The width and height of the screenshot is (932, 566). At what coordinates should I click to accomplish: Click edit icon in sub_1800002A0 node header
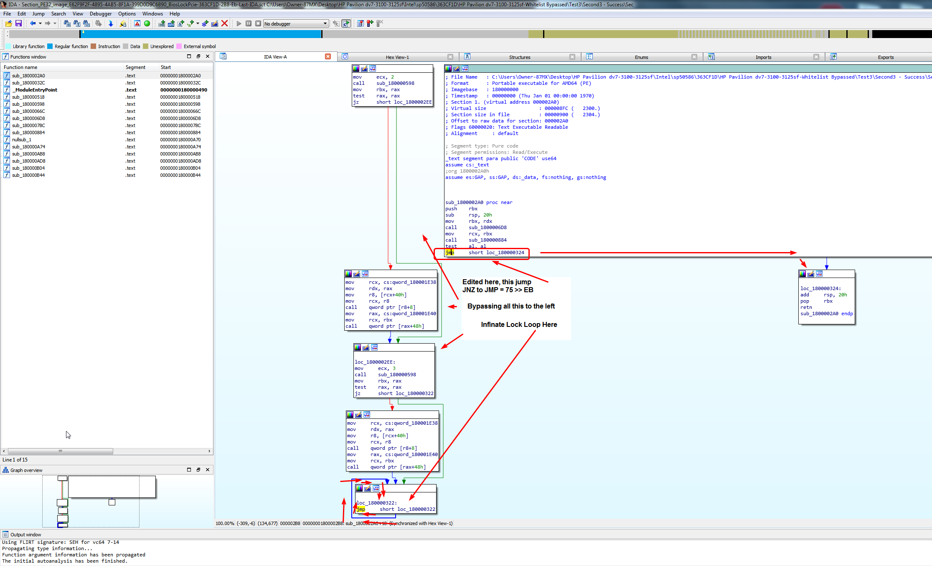[457, 69]
